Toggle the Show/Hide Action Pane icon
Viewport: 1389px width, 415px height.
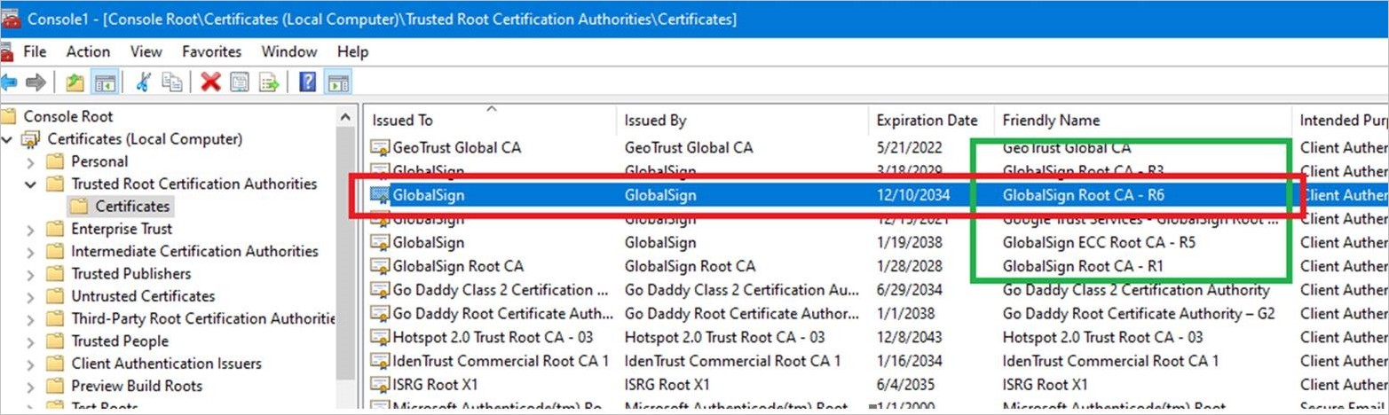pyautogui.click(x=338, y=82)
